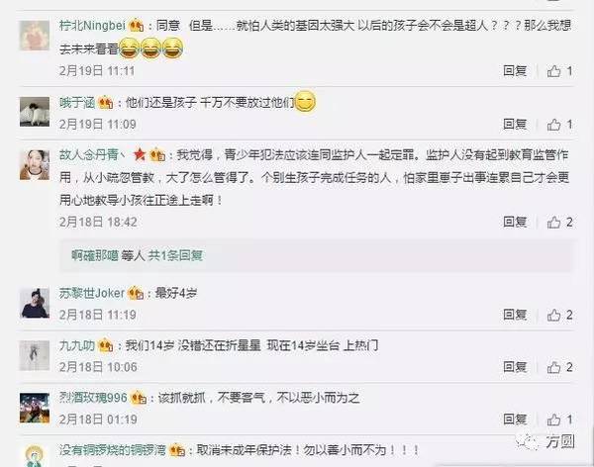Thumbs-up the 九九叻 comment
The width and height of the screenshot is (594, 467).
pyautogui.click(x=553, y=367)
